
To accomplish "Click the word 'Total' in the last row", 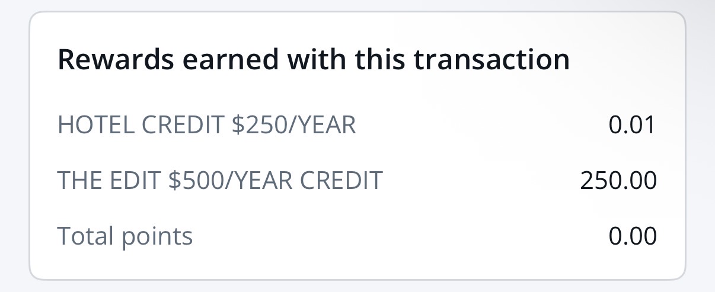I will [x=85, y=236].
